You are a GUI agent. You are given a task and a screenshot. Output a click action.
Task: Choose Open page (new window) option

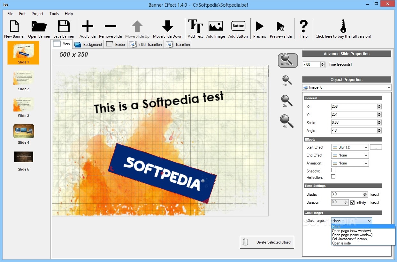[x=363, y=231]
